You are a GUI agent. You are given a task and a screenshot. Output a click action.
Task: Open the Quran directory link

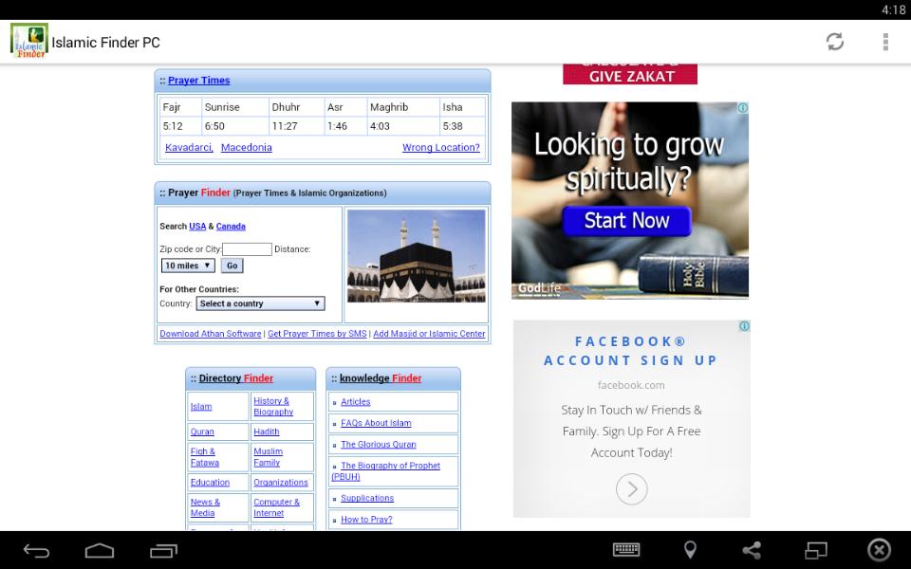[202, 431]
